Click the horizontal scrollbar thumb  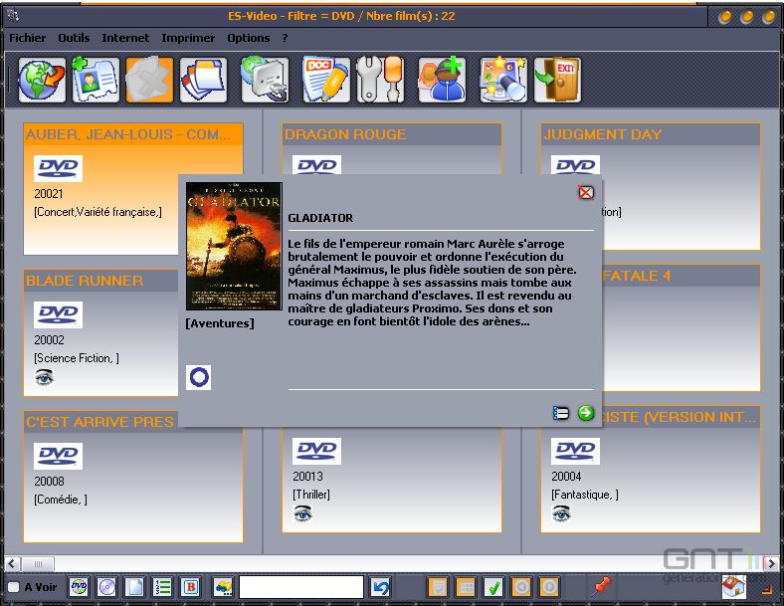tap(38, 564)
